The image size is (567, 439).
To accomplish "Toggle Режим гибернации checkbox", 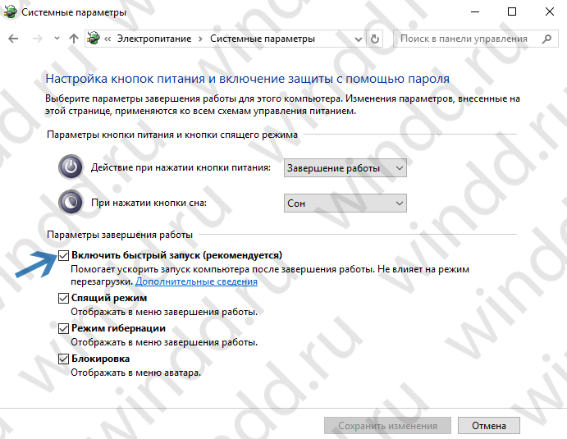I will [63, 328].
